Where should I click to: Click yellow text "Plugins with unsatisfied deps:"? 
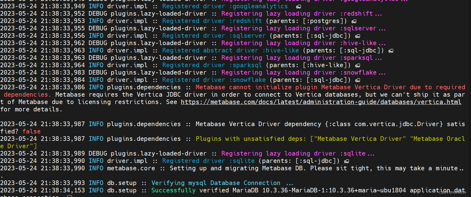pyautogui.click(x=251, y=139)
